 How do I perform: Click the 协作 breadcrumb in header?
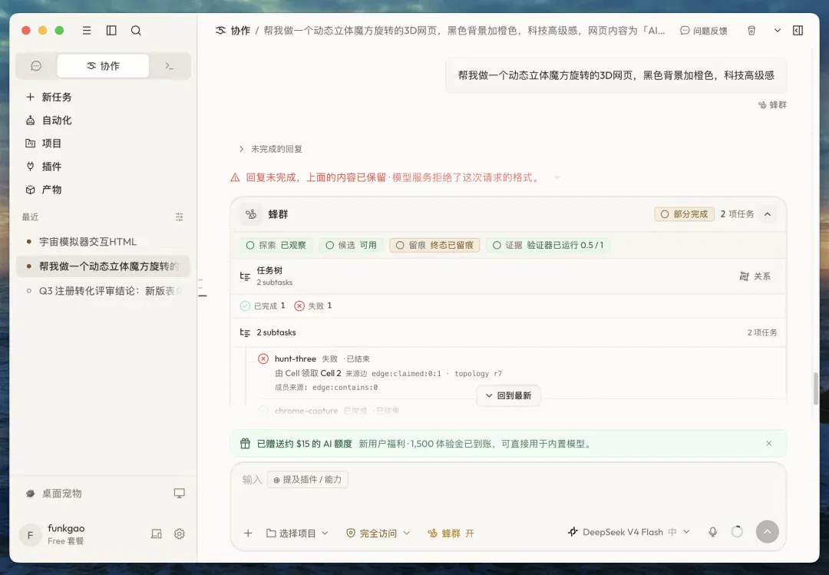[x=233, y=31]
